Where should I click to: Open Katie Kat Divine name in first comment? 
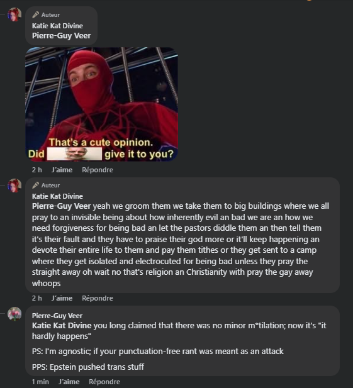point(57,26)
